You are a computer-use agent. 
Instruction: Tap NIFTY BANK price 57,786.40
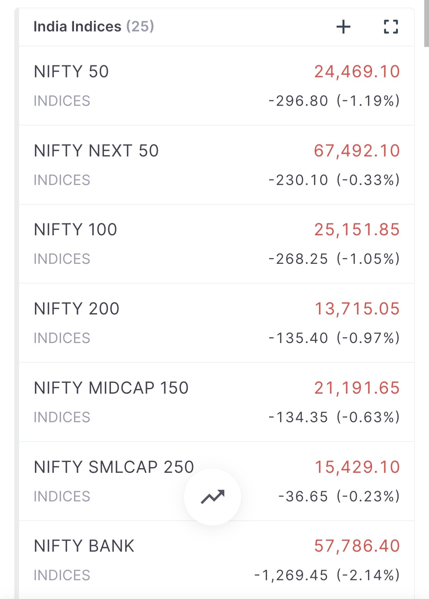357,546
